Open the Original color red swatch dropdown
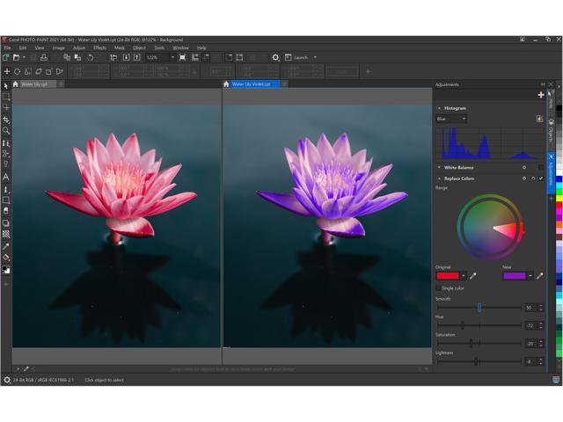Viewport: 563px width, 422px height. point(464,276)
